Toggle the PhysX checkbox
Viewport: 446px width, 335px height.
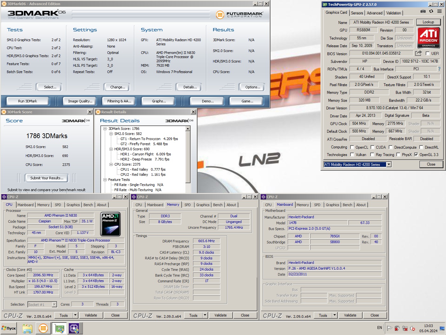pos(398,155)
